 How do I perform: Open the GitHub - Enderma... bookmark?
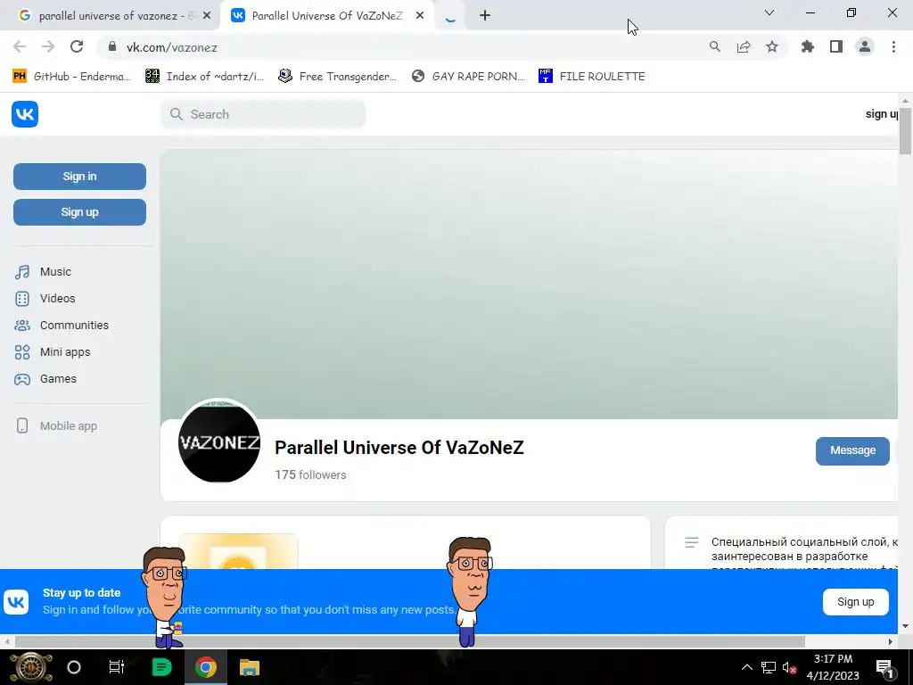[x=71, y=77]
